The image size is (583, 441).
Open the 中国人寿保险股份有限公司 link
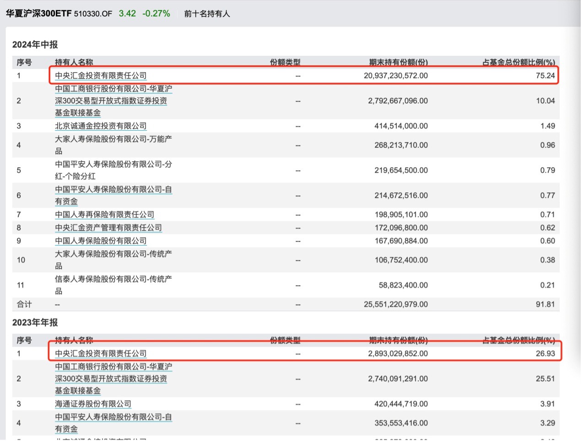pos(101,241)
